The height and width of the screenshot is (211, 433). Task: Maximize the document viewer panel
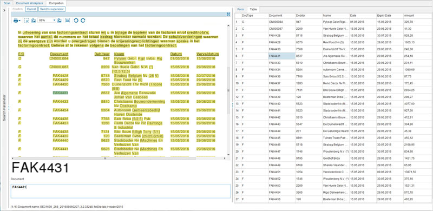pyautogui.click(x=228, y=14)
